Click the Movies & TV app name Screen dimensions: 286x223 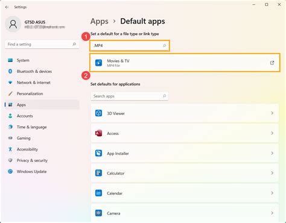coord(118,61)
